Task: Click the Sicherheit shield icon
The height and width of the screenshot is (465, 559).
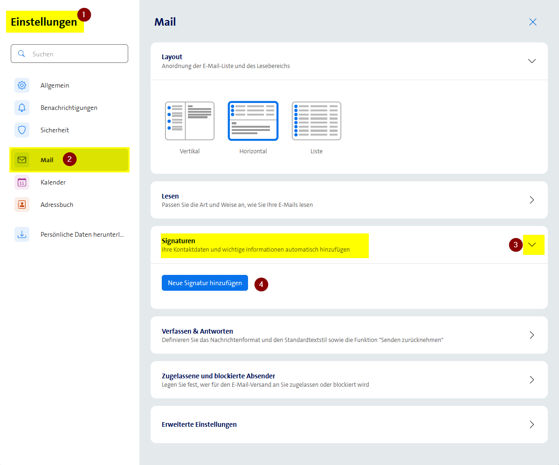Action: (22, 130)
